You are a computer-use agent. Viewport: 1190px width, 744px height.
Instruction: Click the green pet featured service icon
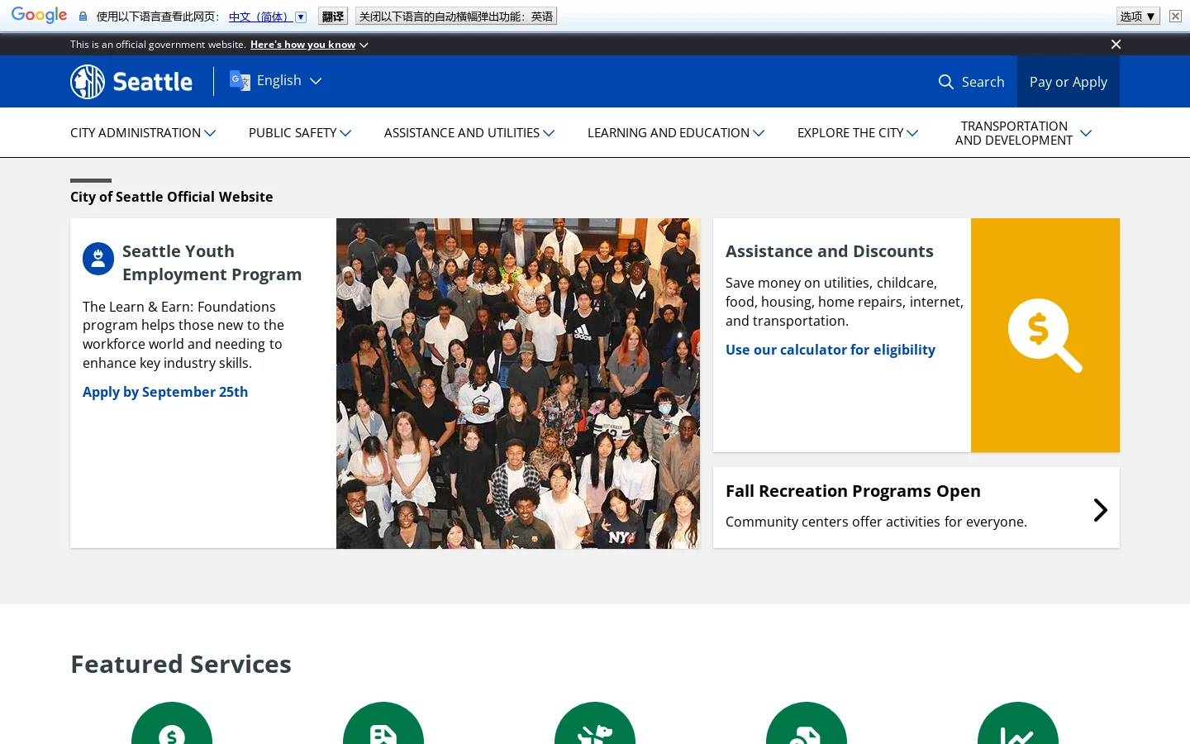point(595,723)
